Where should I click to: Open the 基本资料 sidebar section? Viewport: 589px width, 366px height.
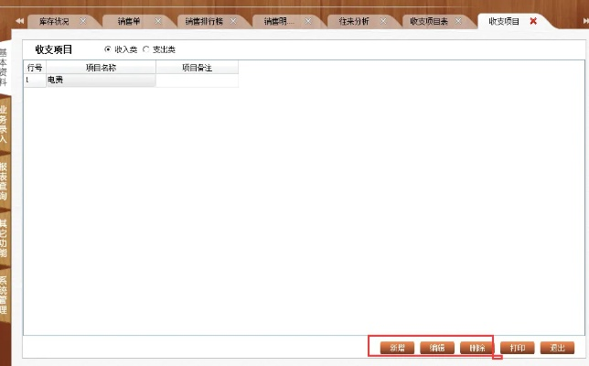(4, 68)
